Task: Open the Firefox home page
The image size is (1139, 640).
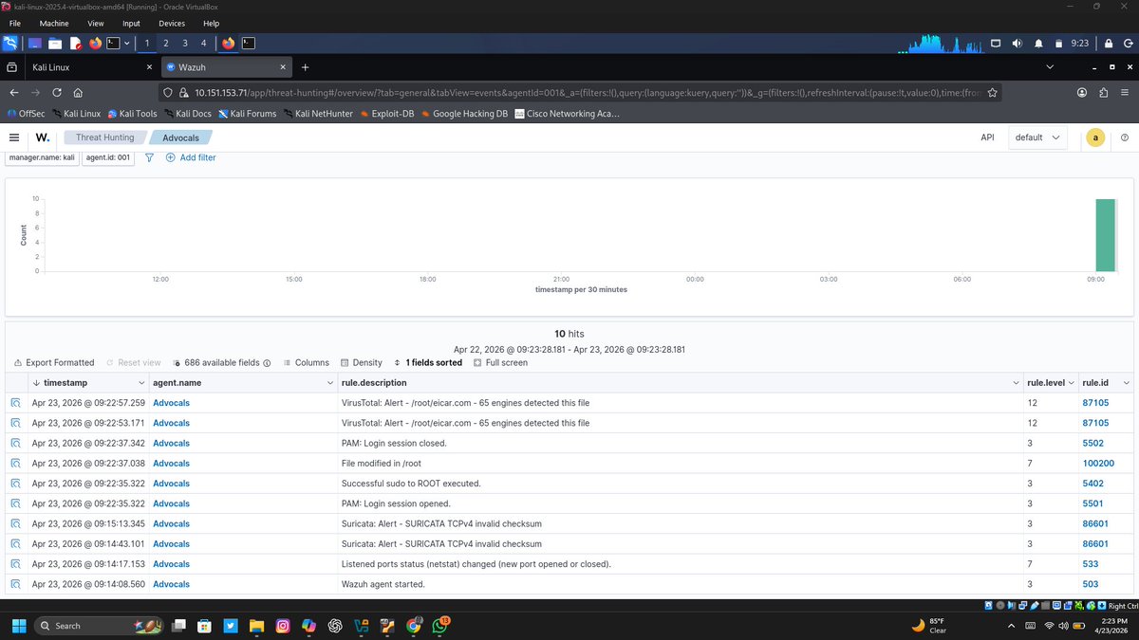Action: point(78,93)
